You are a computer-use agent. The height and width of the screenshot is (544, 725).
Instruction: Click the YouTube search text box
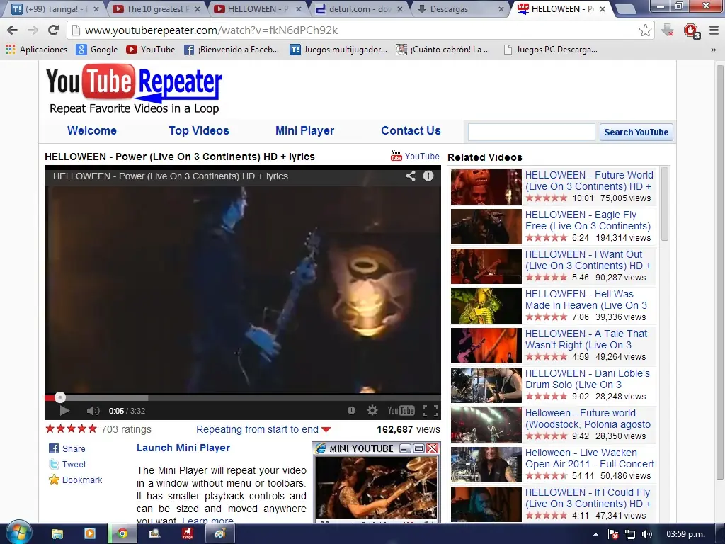[531, 132]
